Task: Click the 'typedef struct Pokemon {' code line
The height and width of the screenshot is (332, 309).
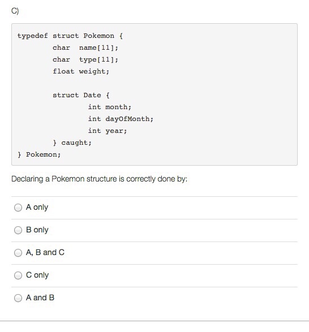Action: point(70,36)
